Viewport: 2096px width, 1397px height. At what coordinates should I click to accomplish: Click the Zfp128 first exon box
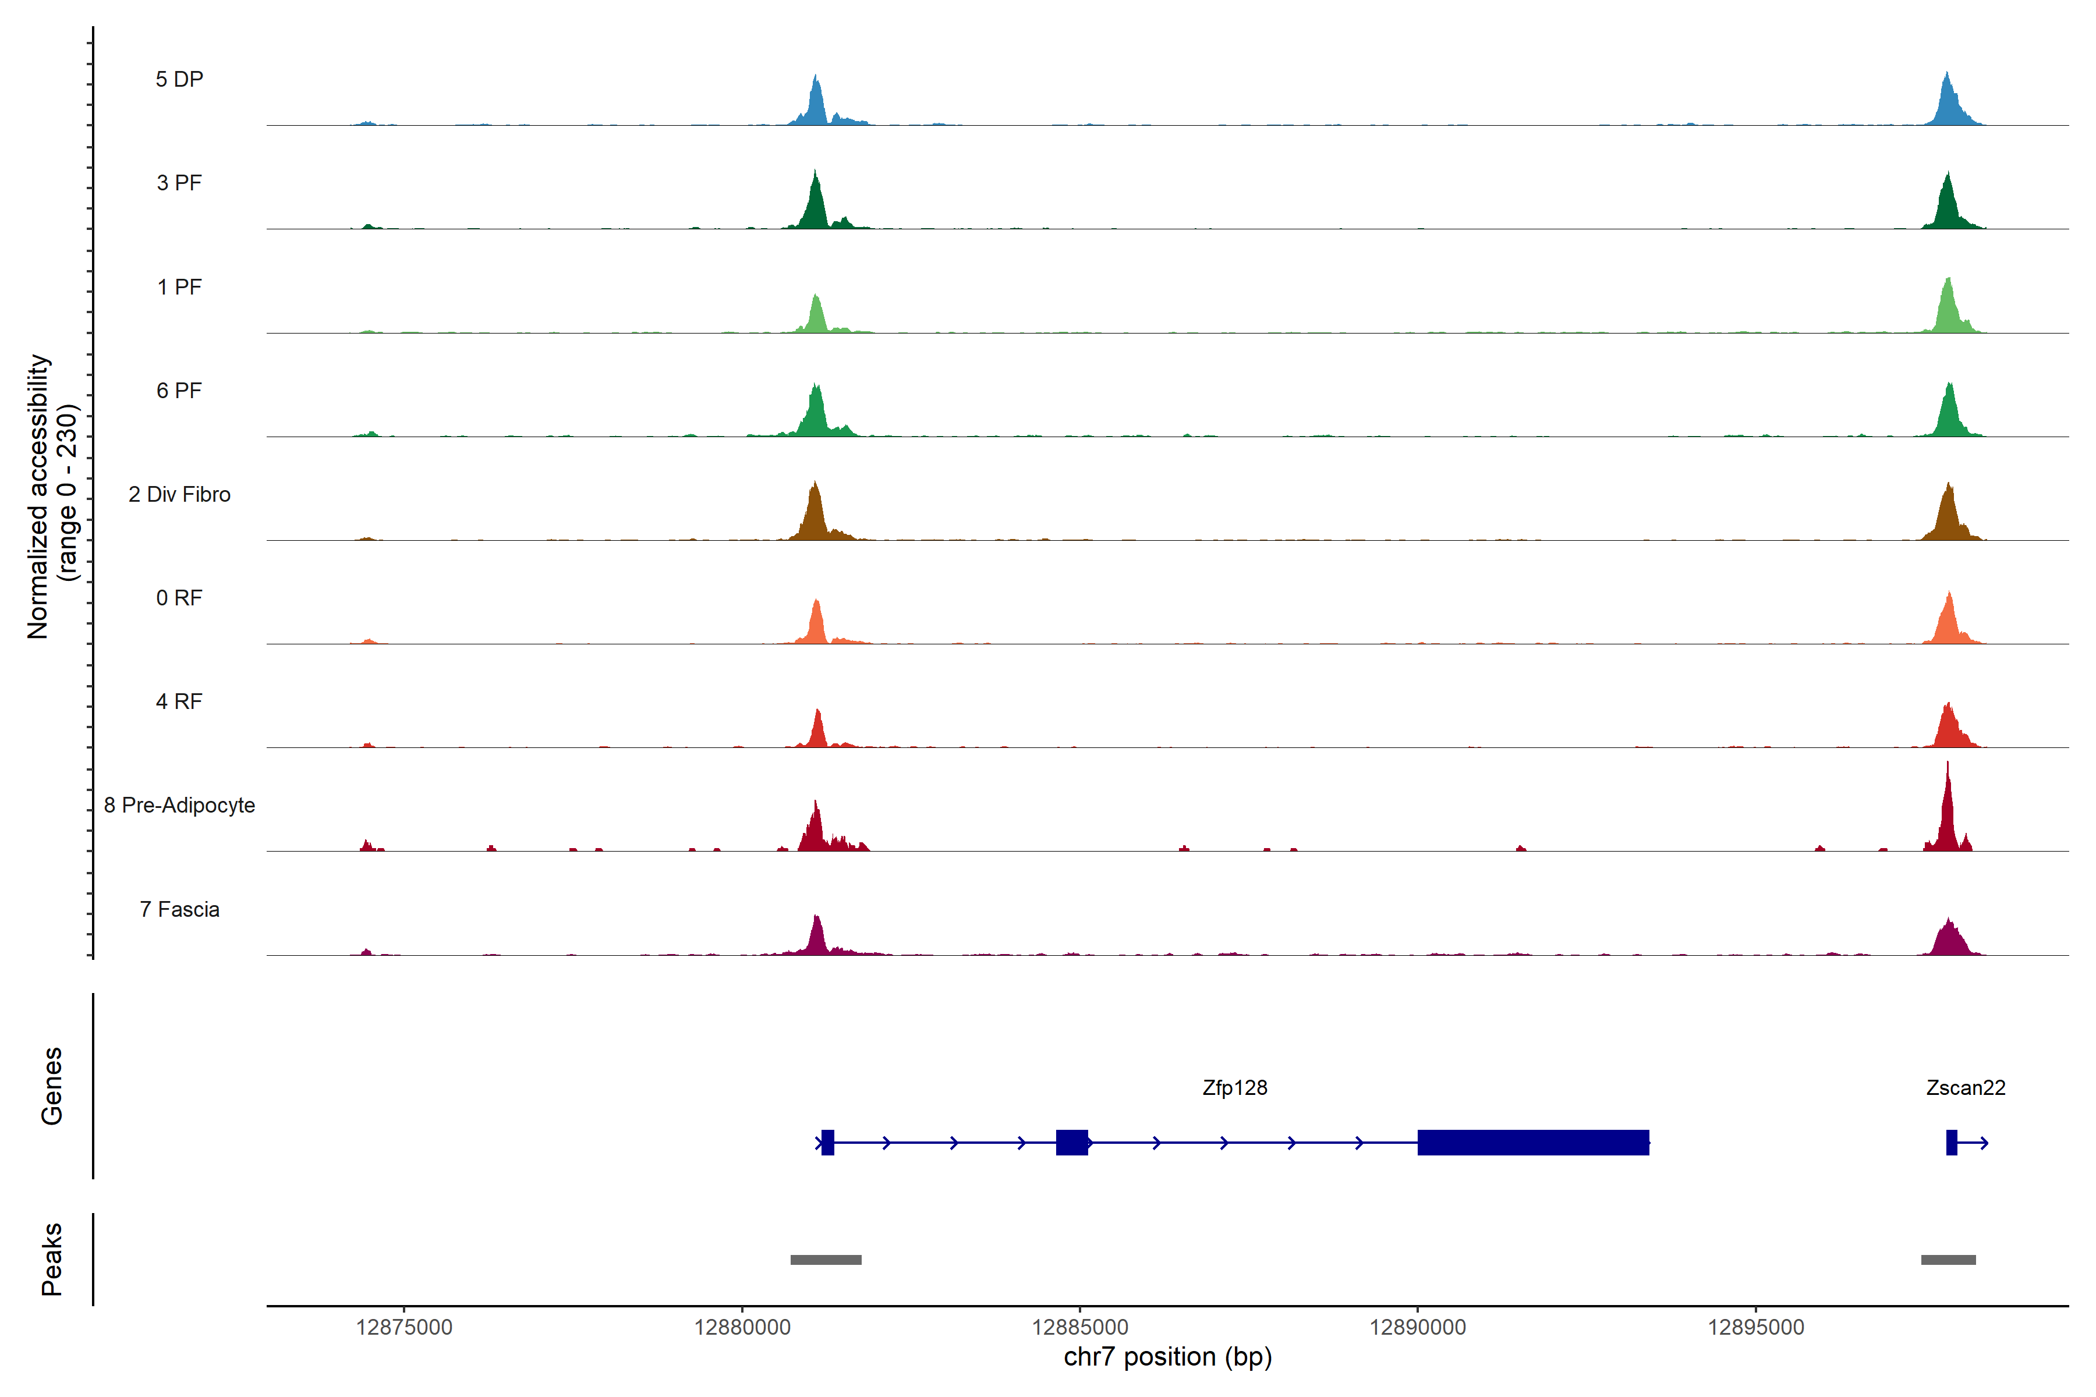(828, 1142)
